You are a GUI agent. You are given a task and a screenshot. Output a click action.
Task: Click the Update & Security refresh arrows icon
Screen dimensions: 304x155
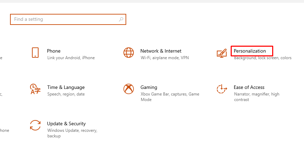coord(35,125)
